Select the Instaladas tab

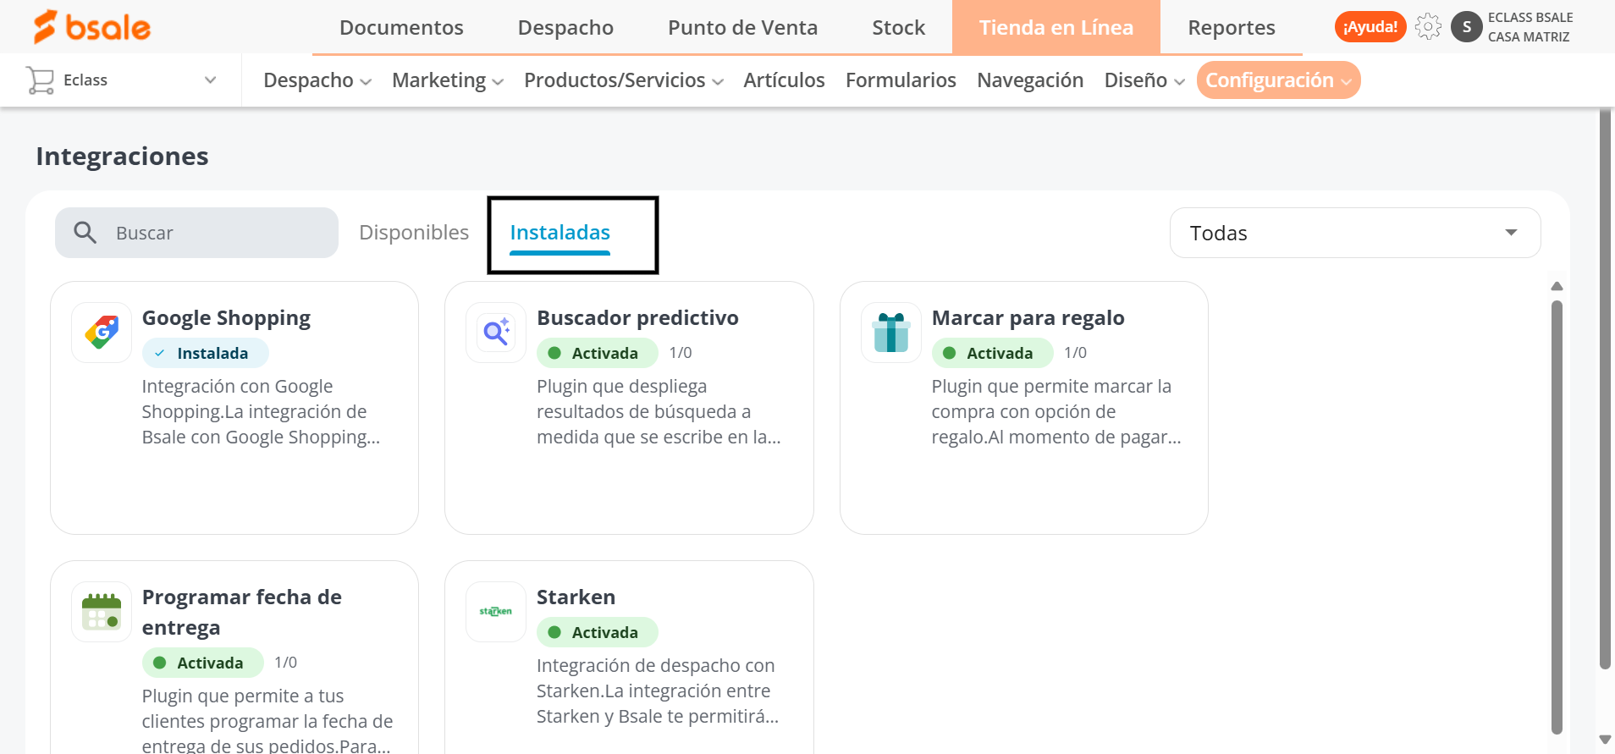(x=559, y=233)
